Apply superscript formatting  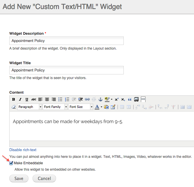pos(116,99)
